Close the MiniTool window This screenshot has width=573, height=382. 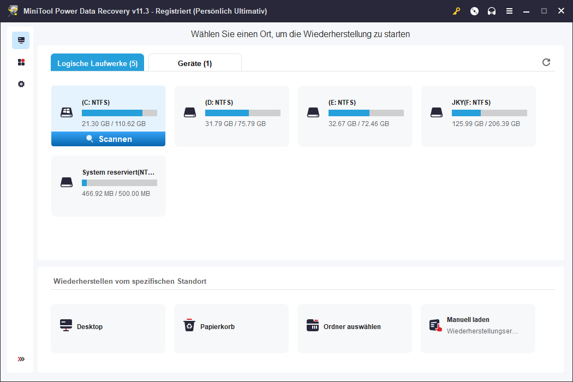[562, 11]
